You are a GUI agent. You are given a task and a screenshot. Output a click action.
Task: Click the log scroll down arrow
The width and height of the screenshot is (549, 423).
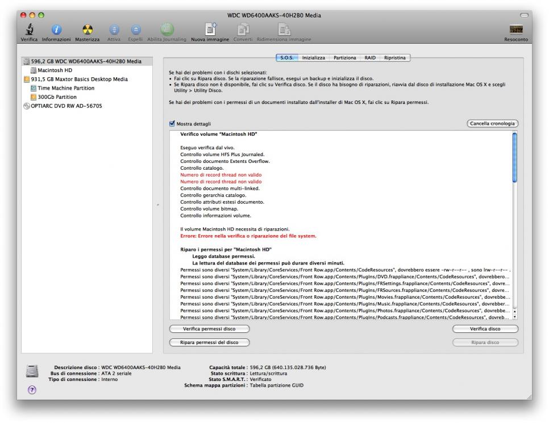point(515,317)
